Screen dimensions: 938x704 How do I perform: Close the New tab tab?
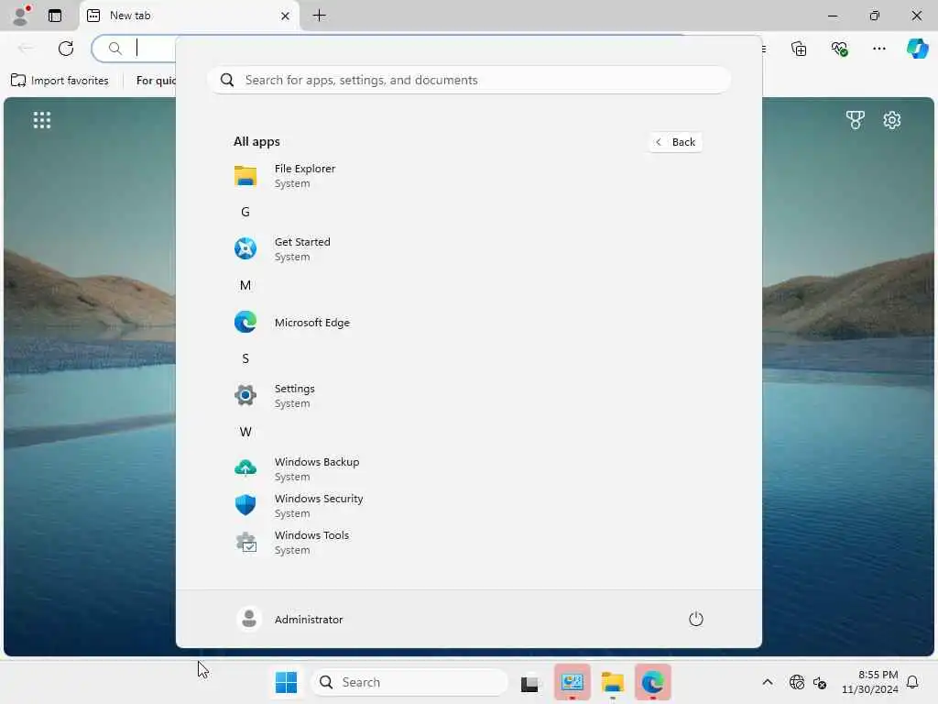coord(286,16)
